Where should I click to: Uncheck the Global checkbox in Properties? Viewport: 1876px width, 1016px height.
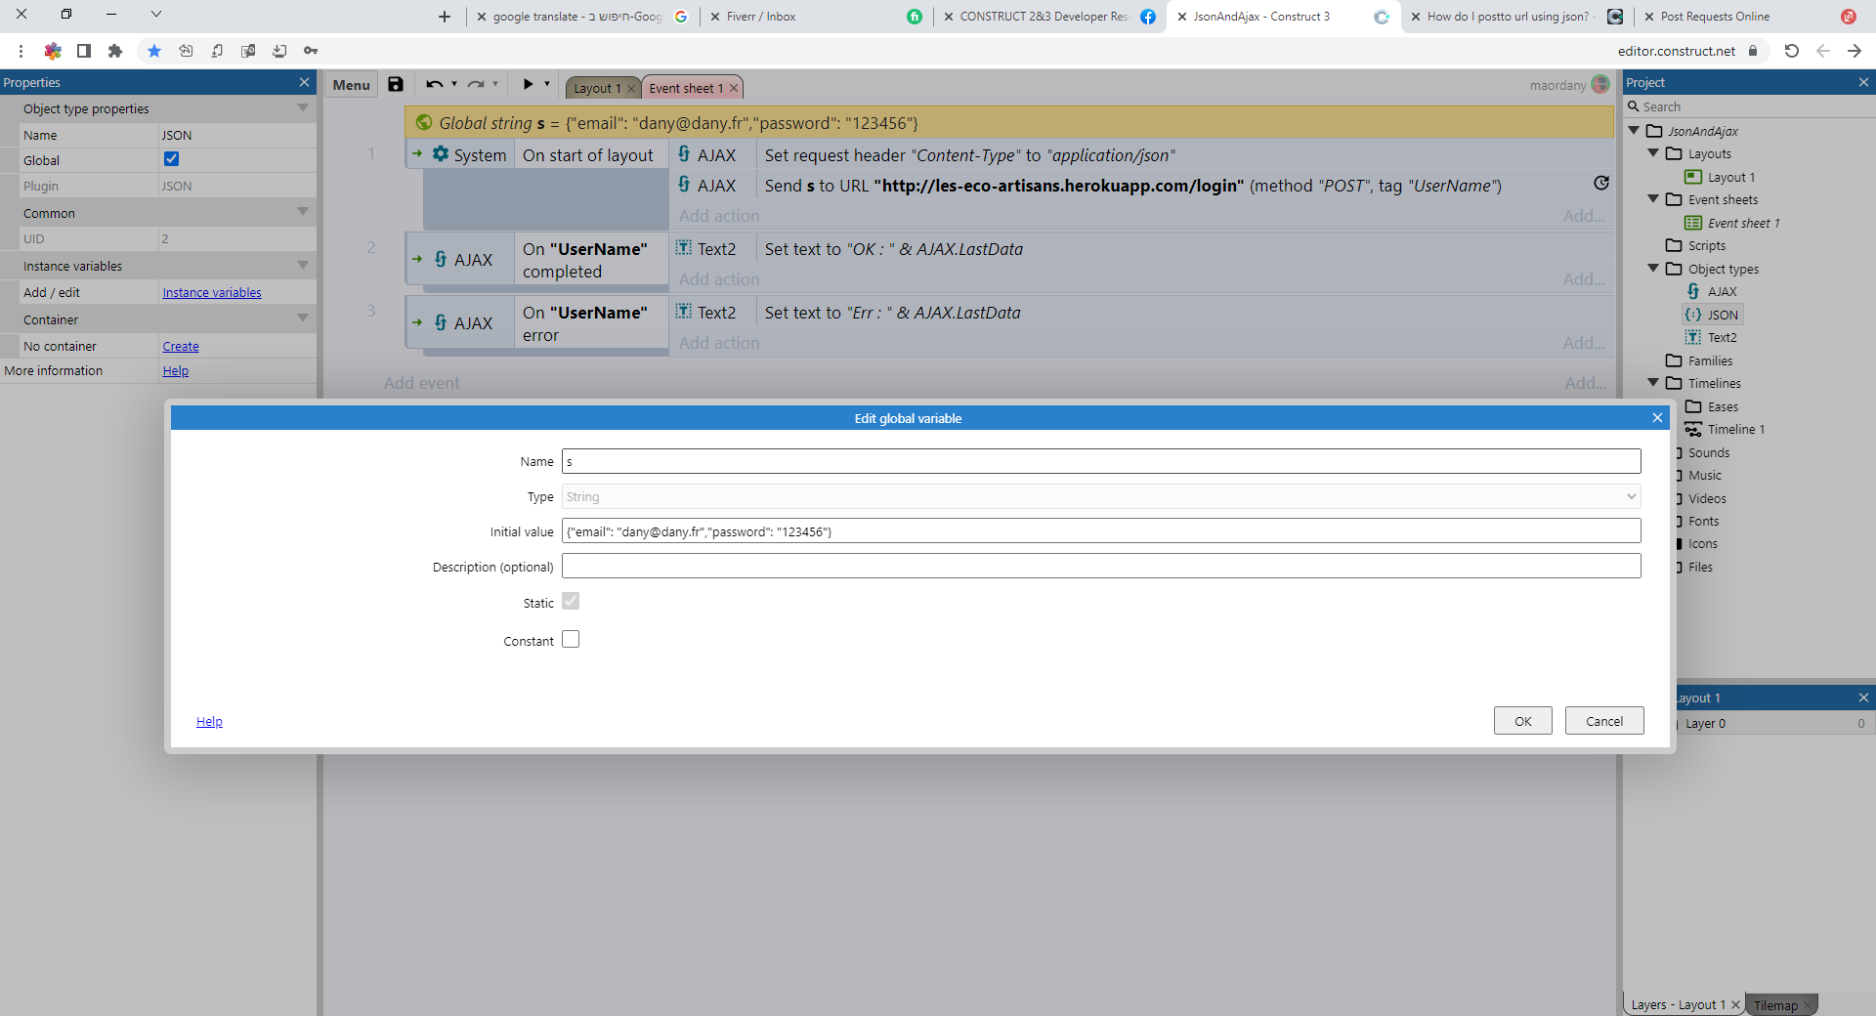(172, 159)
